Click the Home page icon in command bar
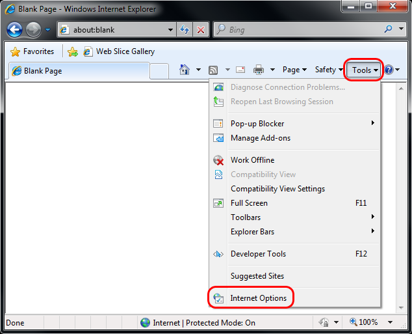 [185, 70]
